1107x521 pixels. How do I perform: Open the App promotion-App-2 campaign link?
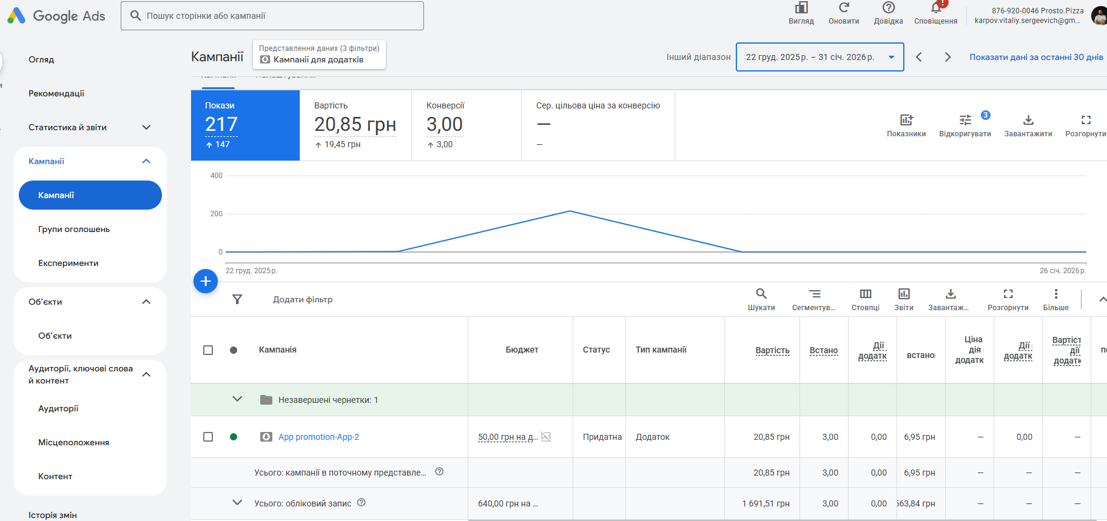(318, 437)
